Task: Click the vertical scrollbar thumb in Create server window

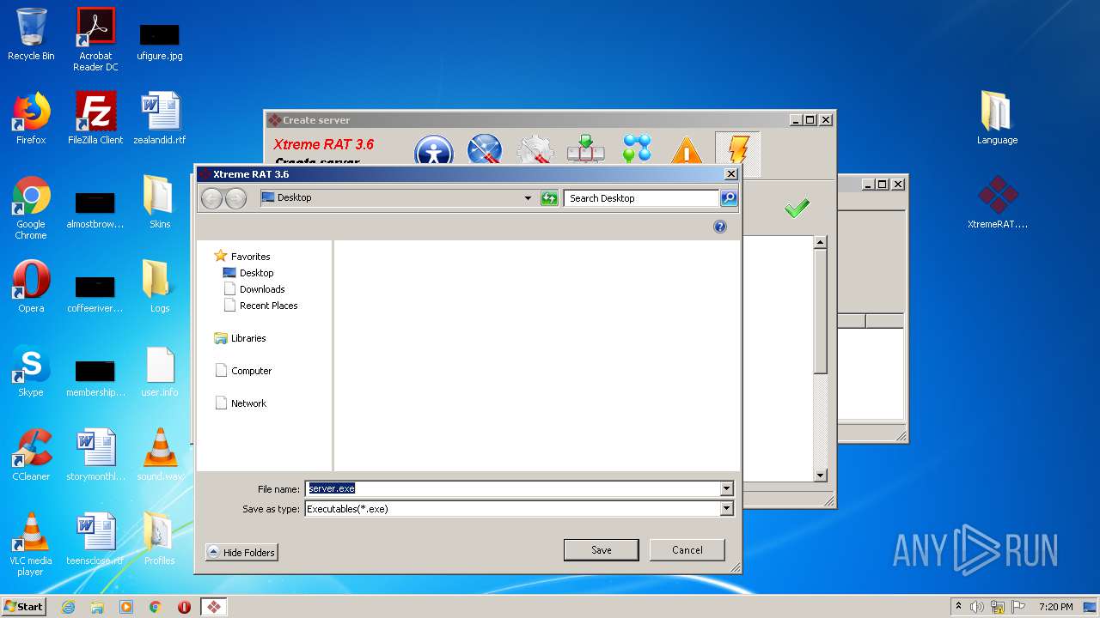Action: [820, 312]
